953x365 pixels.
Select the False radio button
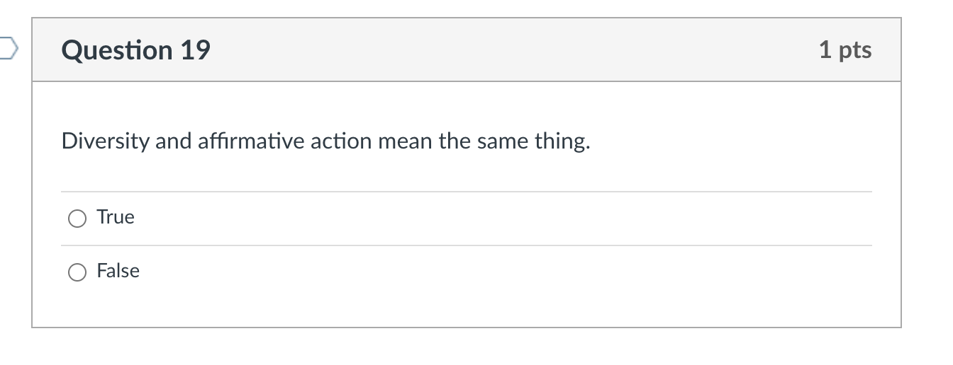coord(77,272)
